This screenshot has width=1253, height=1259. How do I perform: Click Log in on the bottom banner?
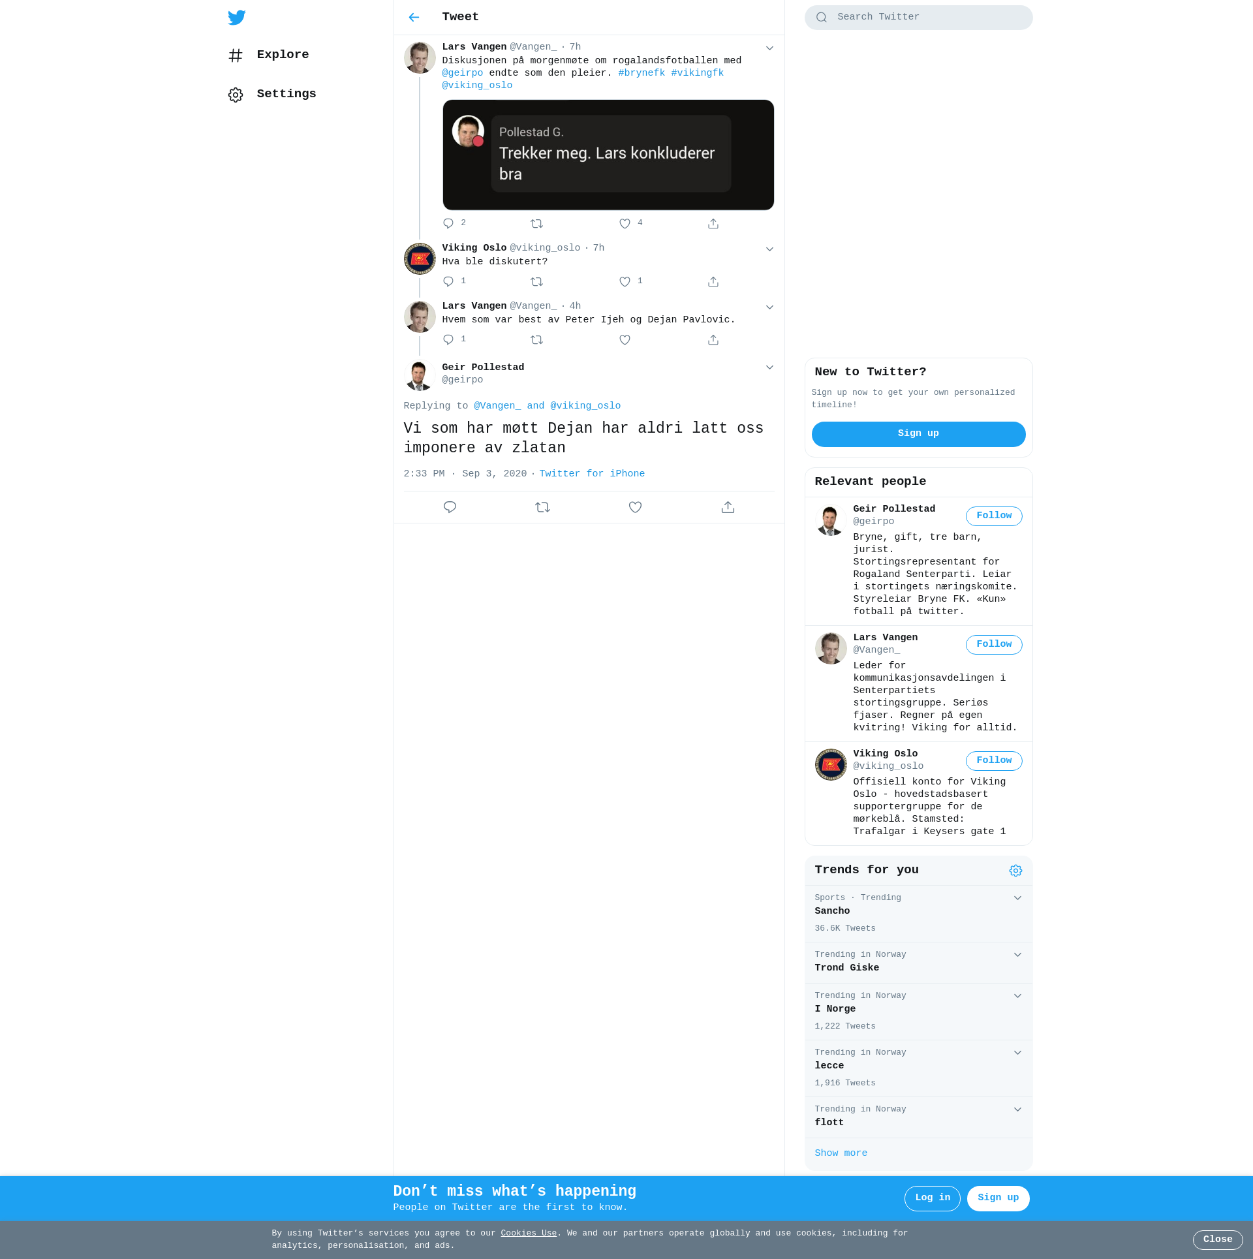click(x=932, y=1198)
